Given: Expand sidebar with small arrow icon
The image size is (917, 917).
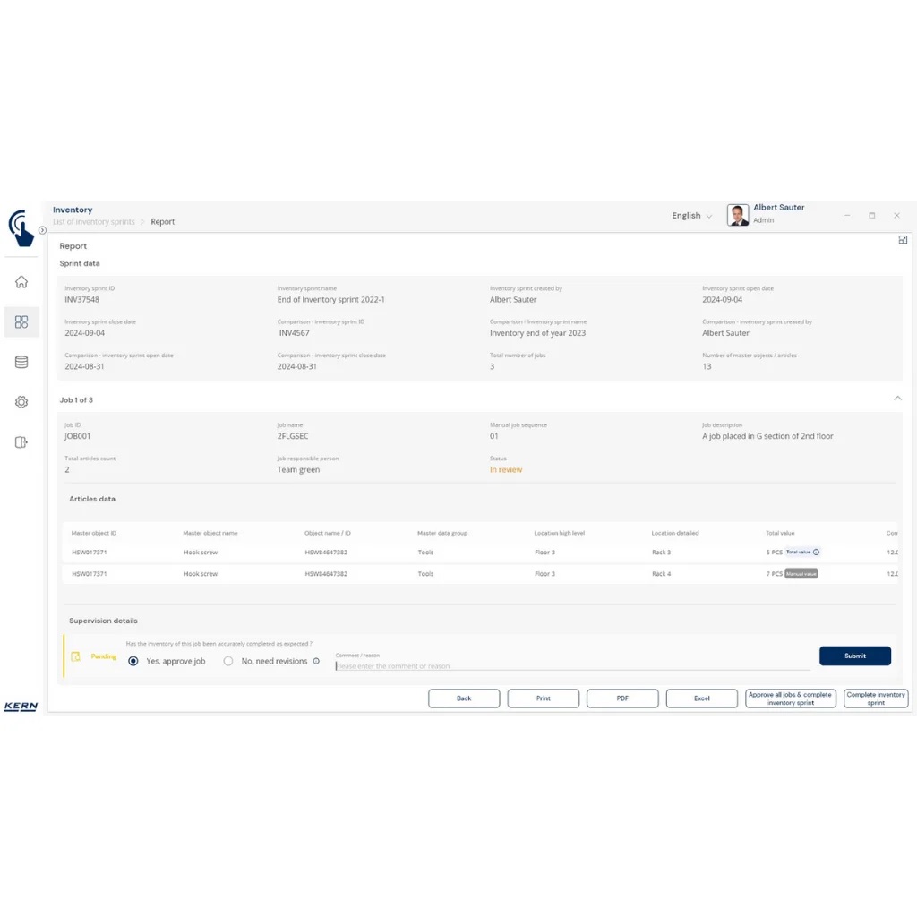Looking at the screenshot, I should (42, 230).
